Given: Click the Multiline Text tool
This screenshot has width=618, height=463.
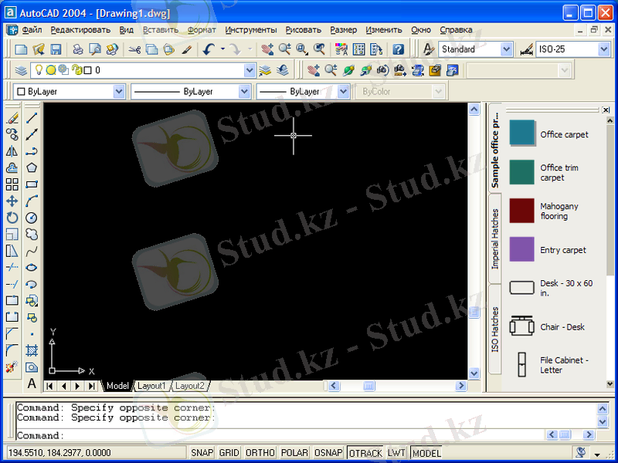Looking at the screenshot, I should coord(32,384).
